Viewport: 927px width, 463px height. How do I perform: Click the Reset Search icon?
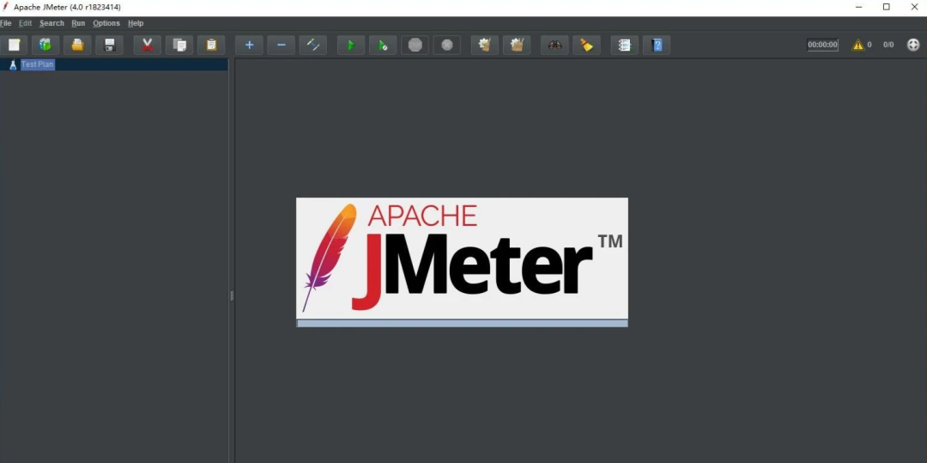[x=586, y=45]
